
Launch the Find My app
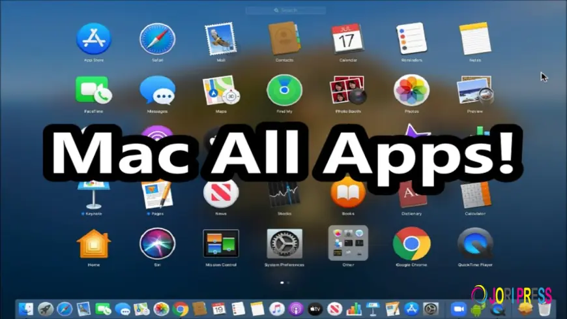[284, 90]
